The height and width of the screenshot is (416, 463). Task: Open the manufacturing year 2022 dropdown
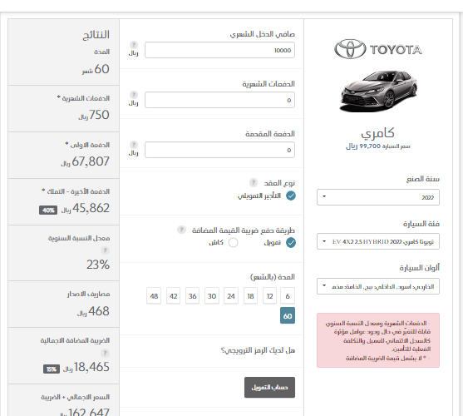point(378,197)
